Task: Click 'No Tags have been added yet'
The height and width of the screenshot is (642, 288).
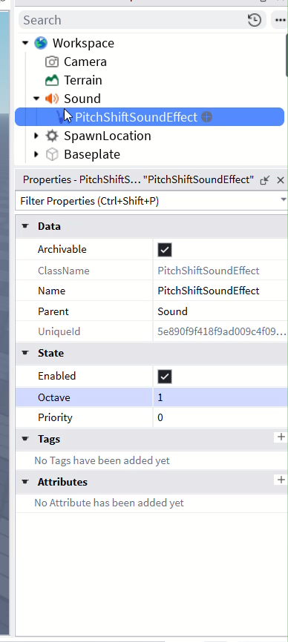Action: [x=102, y=460]
